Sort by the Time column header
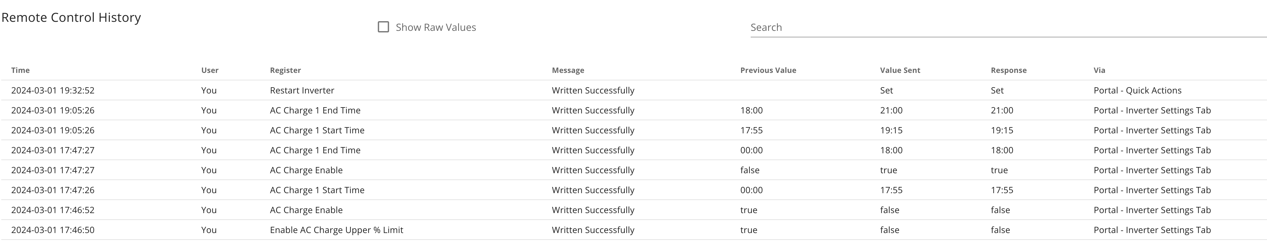 tap(21, 70)
